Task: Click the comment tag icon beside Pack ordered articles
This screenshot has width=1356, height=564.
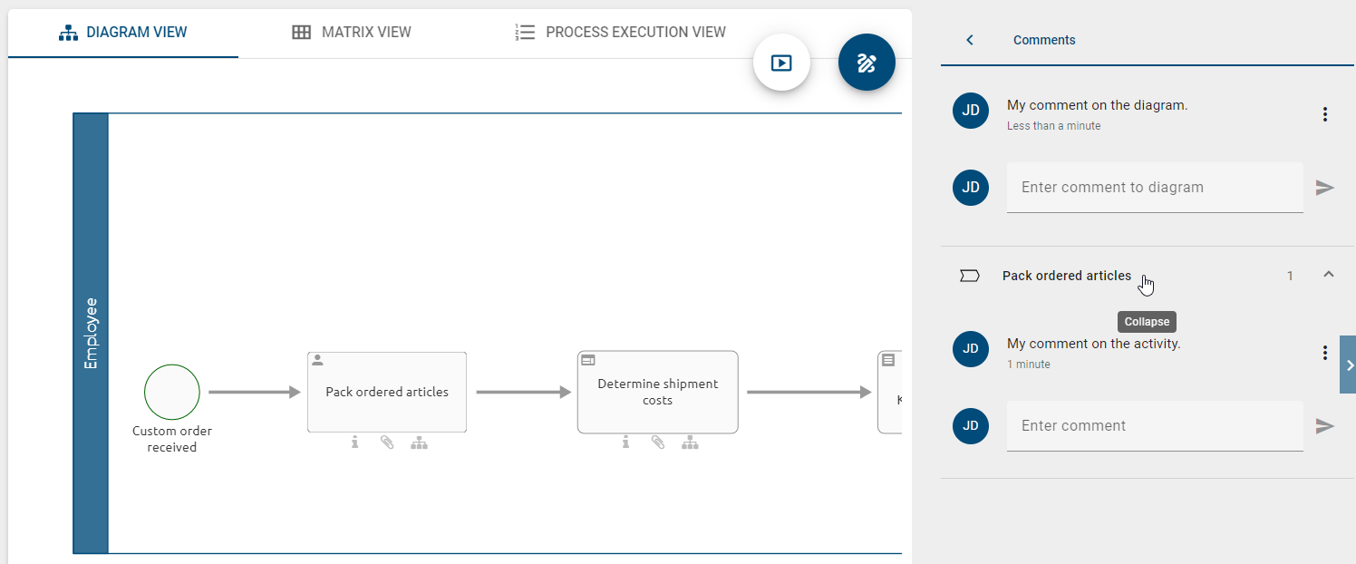Action: [x=970, y=276]
